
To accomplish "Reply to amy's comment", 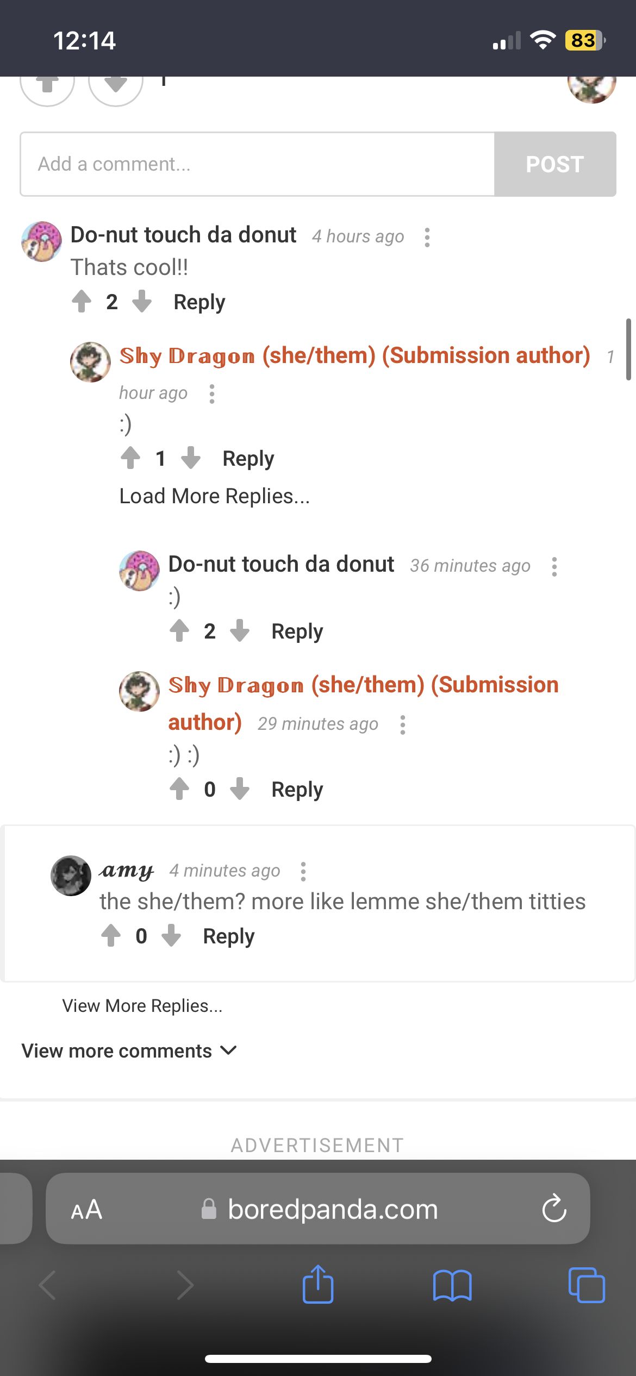I will 229,936.
